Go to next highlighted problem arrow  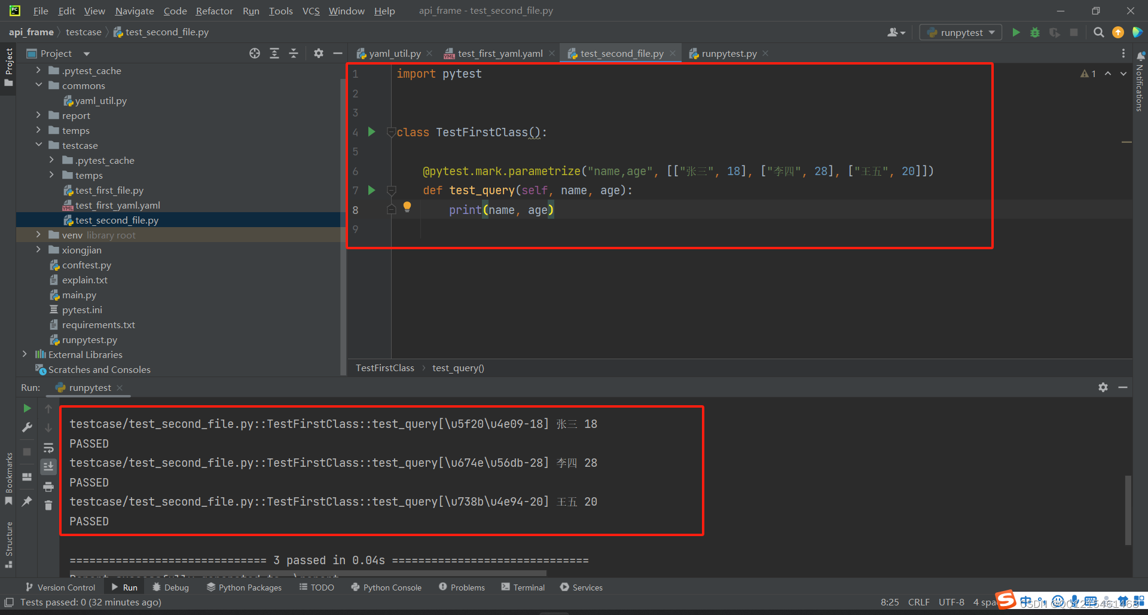tap(1123, 74)
